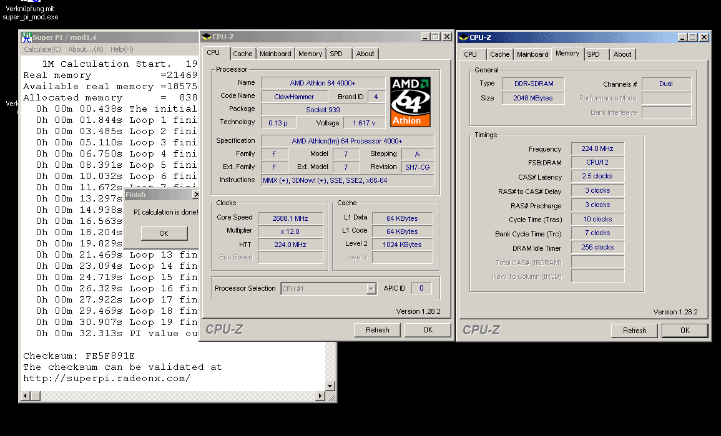Click OK in the right CPU-Z window

point(685,331)
